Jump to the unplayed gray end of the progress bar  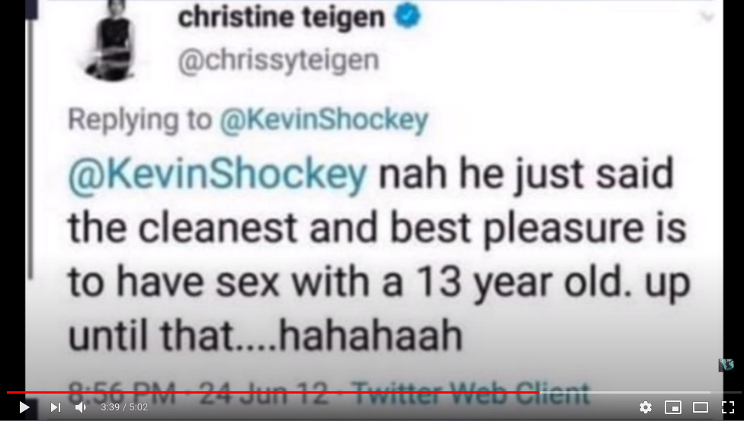coord(640,393)
